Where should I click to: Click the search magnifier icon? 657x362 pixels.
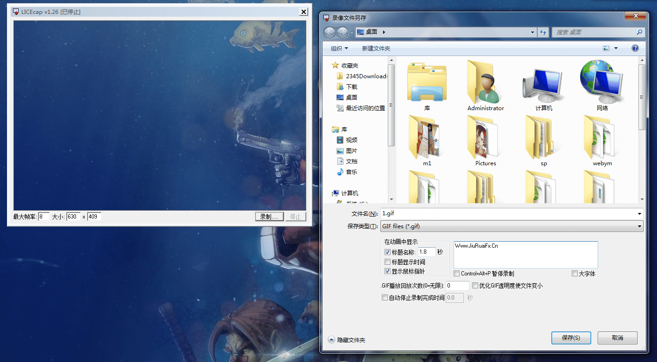pyautogui.click(x=639, y=32)
